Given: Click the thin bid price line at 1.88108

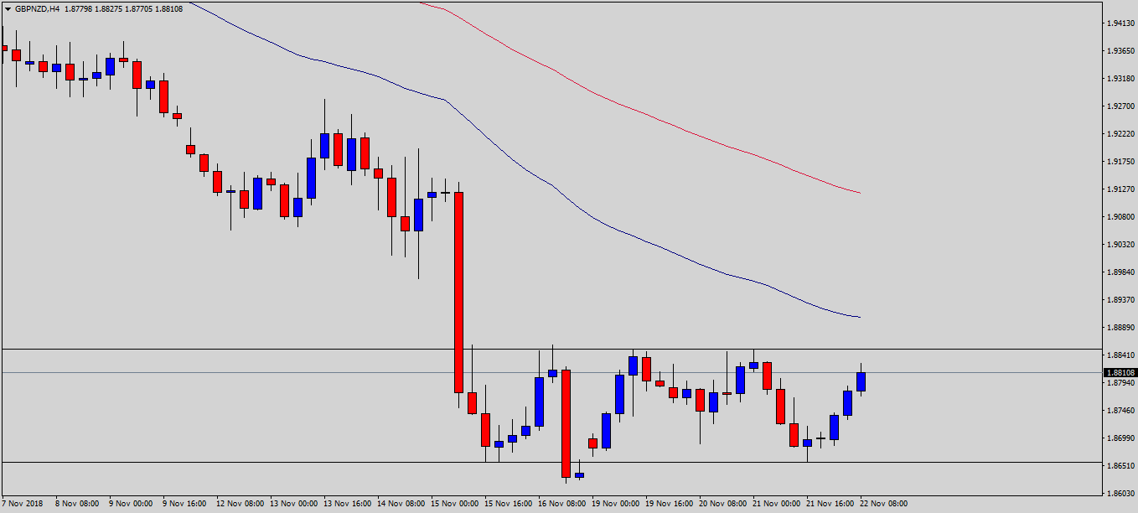Looking at the screenshot, I should 551,372.
